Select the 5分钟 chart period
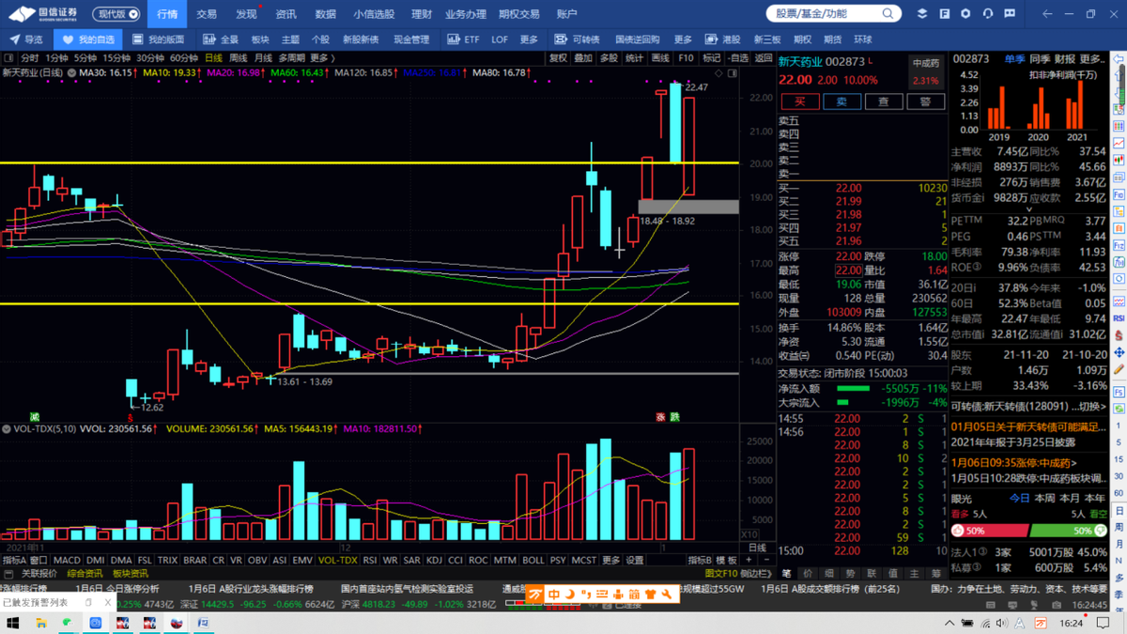 coord(85,58)
